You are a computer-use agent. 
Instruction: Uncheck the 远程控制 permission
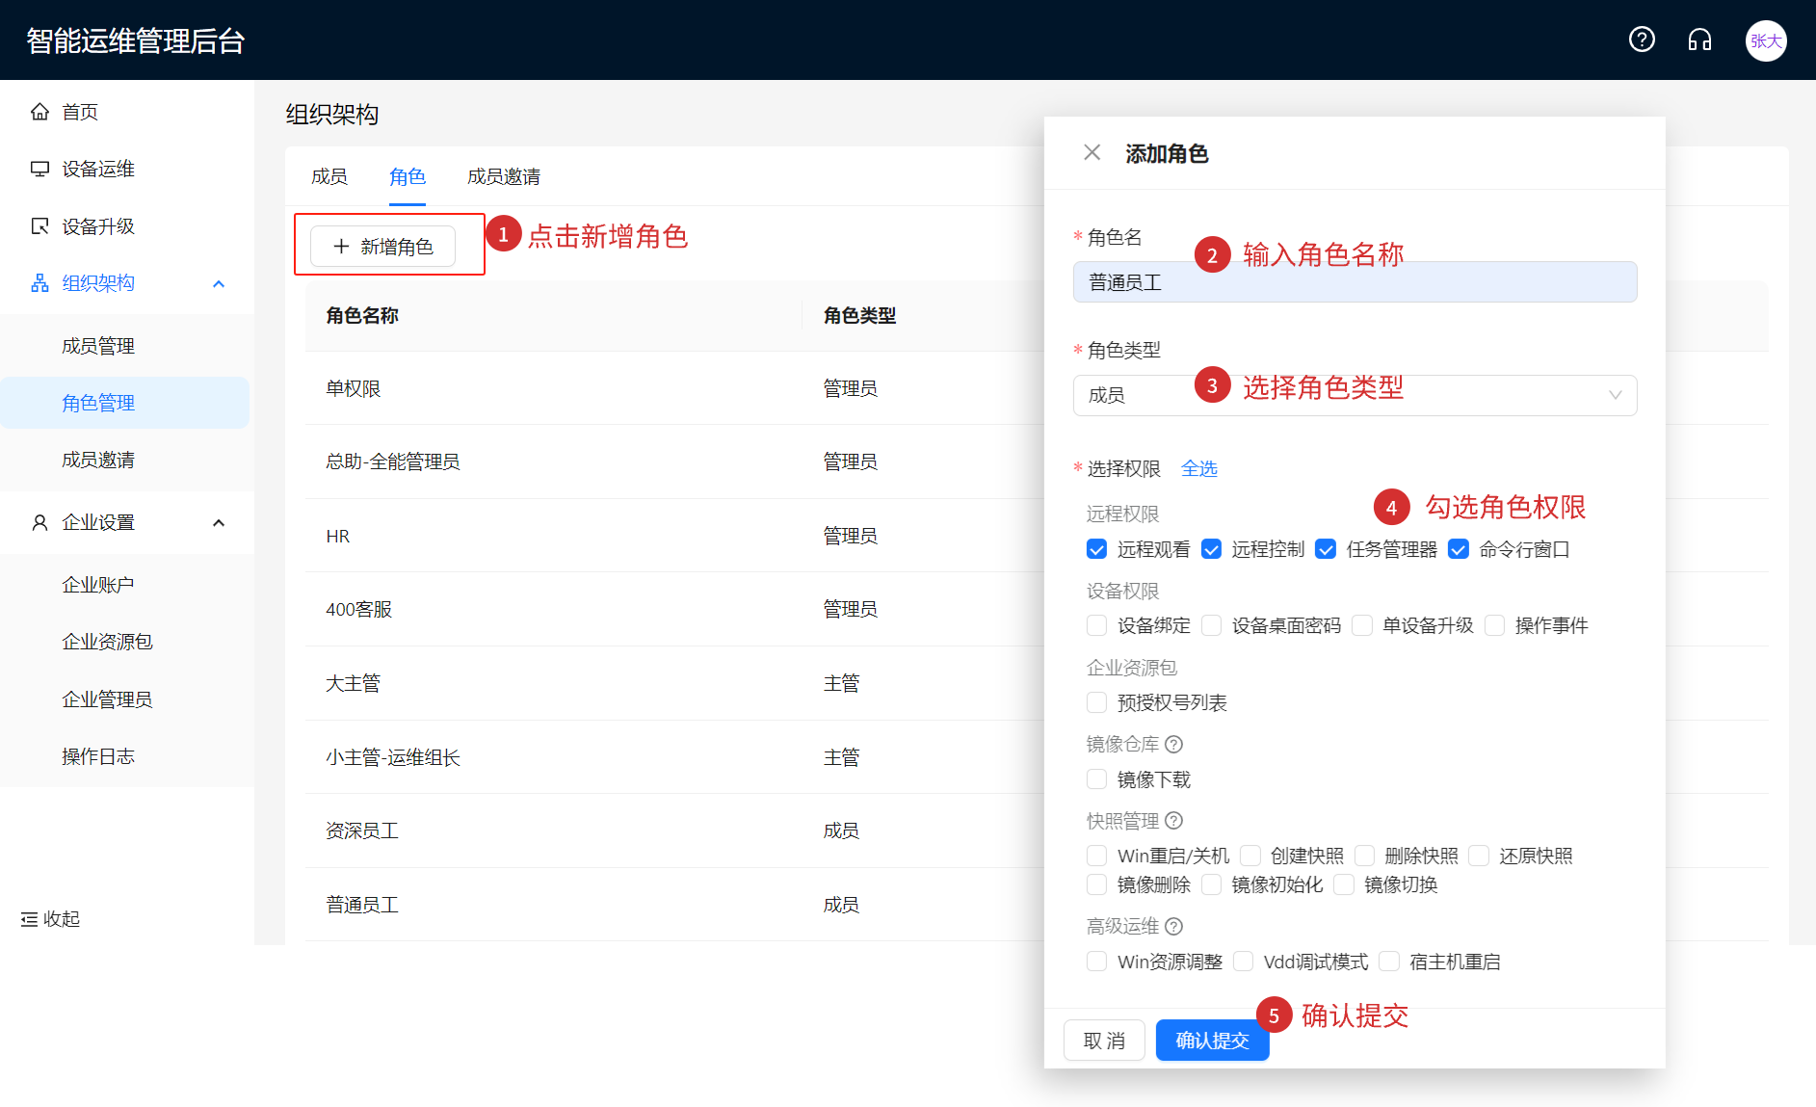coord(1211,549)
